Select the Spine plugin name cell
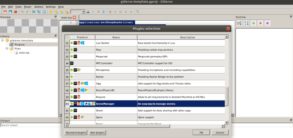Screen dimensions: 293x138 coord(116,117)
